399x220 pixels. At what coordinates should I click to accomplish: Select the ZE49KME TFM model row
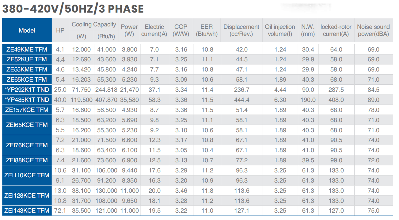coord(27,49)
